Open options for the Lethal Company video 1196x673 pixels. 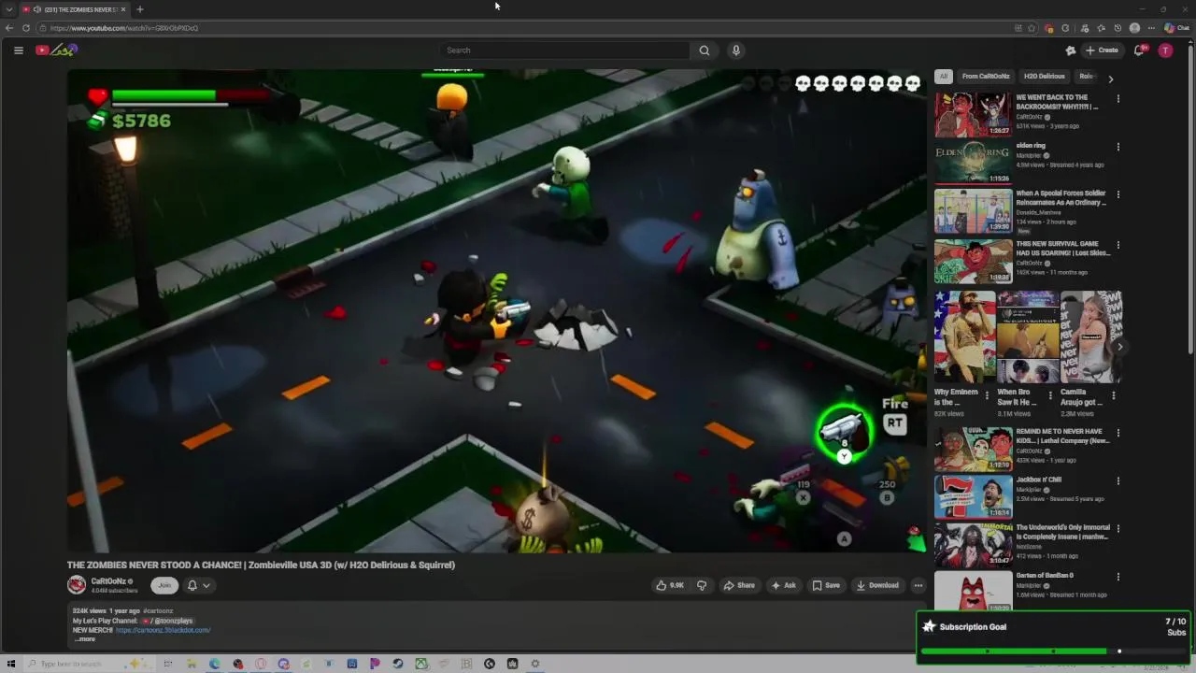point(1118,433)
